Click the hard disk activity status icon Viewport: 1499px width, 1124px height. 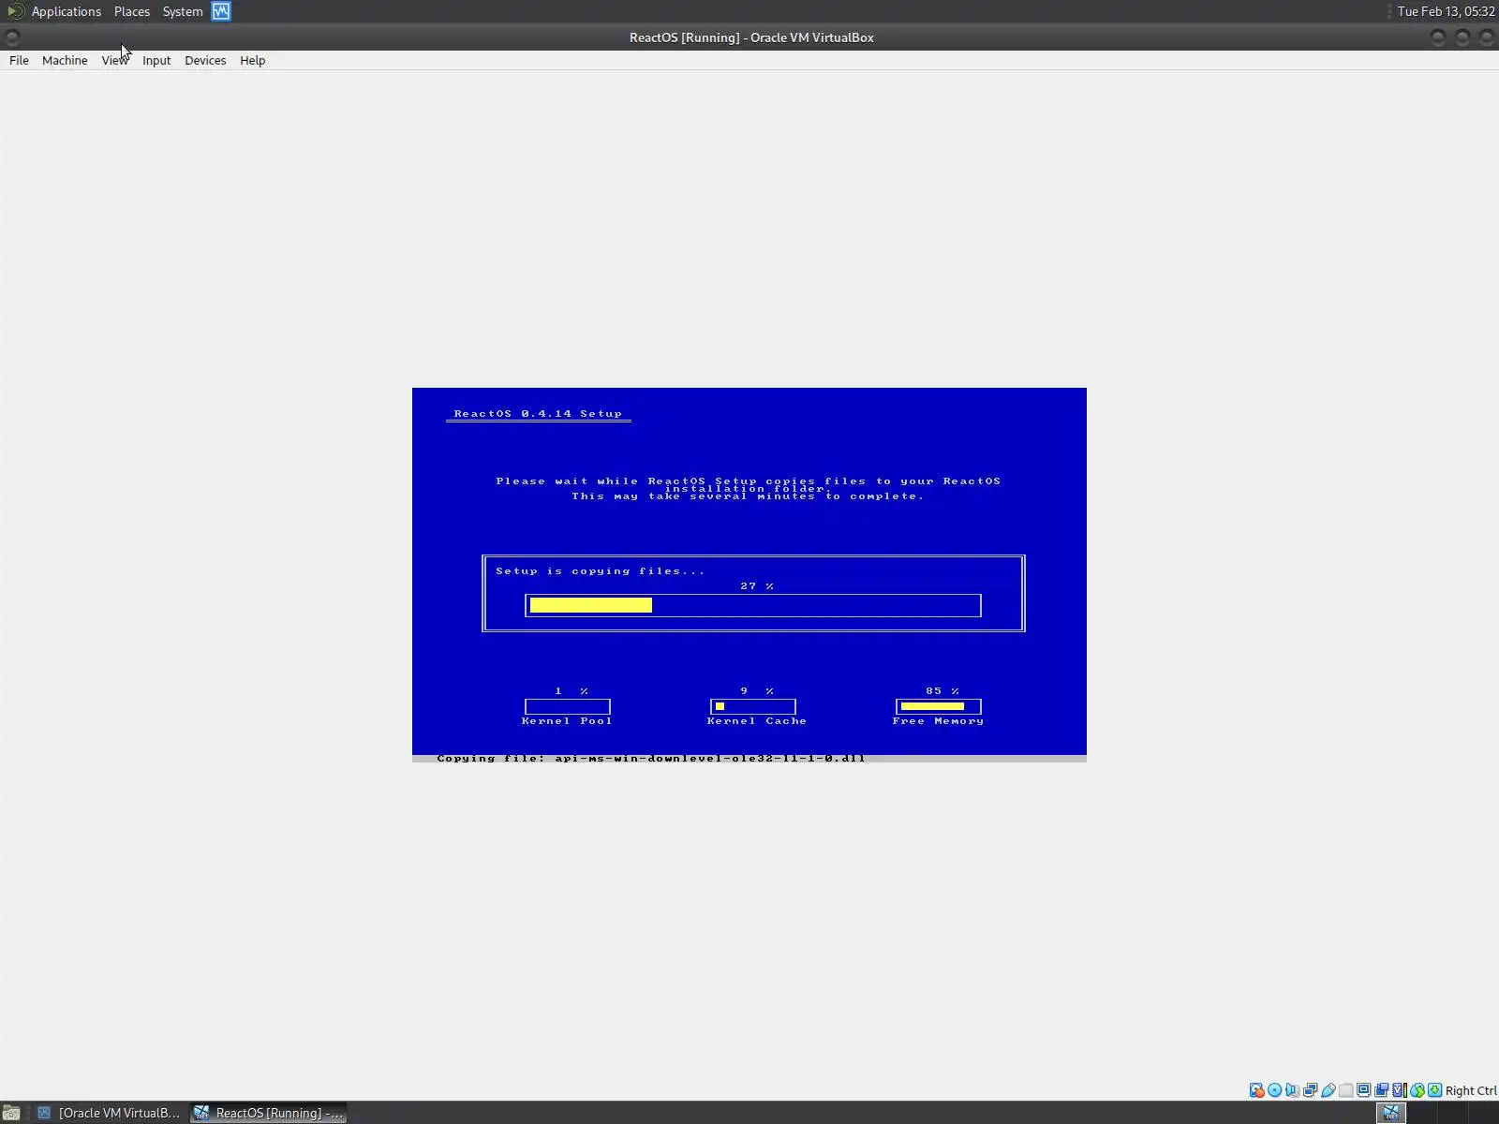coord(1257,1090)
